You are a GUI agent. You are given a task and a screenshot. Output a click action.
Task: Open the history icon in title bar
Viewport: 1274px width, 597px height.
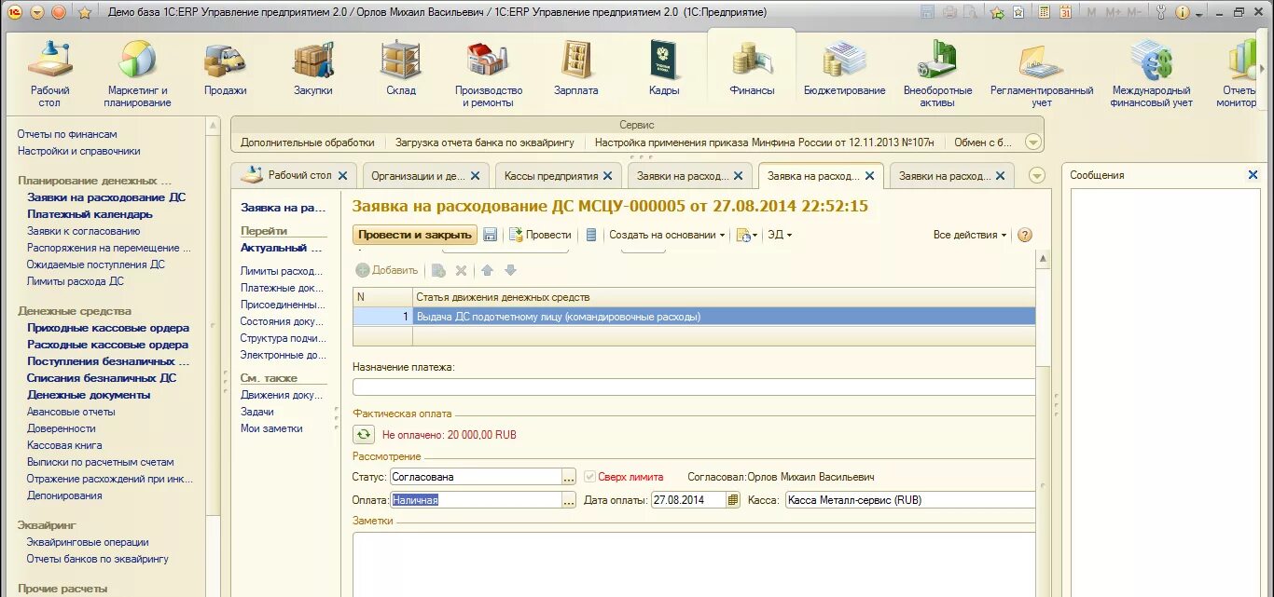point(1018,12)
